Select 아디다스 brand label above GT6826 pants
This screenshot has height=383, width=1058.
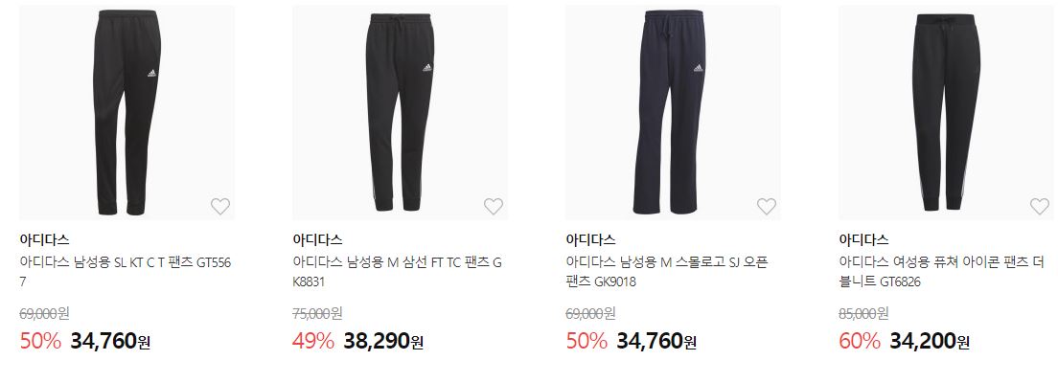[x=863, y=239]
